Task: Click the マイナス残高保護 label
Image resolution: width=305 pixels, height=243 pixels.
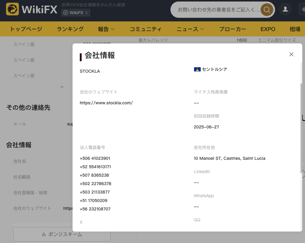Action: (211, 92)
